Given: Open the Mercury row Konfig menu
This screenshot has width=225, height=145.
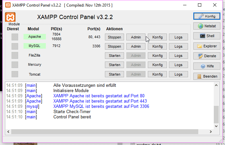Looking at the screenshot, I should (x=157, y=65).
